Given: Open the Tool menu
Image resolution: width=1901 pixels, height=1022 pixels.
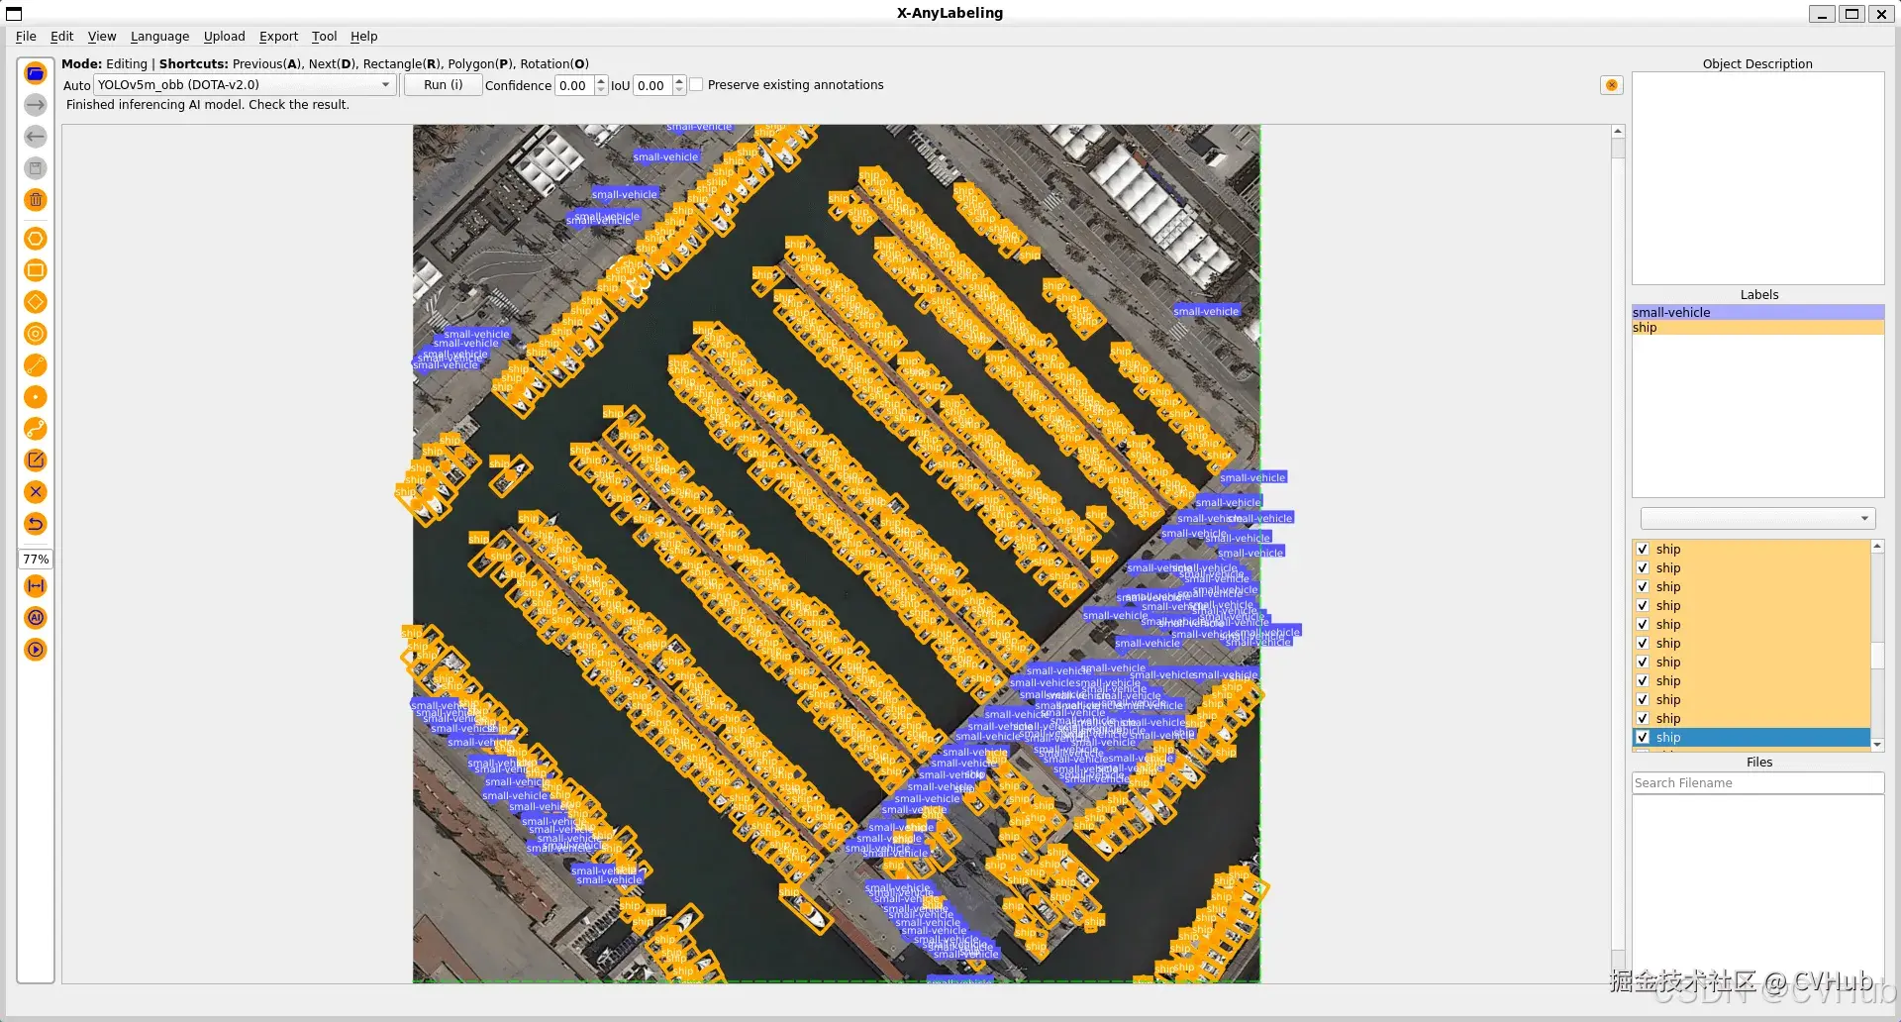Looking at the screenshot, I should (x=324, y=37).
